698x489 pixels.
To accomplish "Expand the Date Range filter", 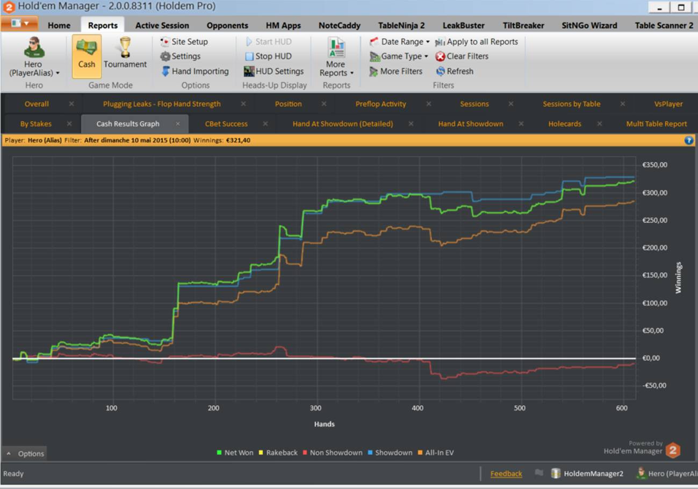I will click(x=400, y=41).
